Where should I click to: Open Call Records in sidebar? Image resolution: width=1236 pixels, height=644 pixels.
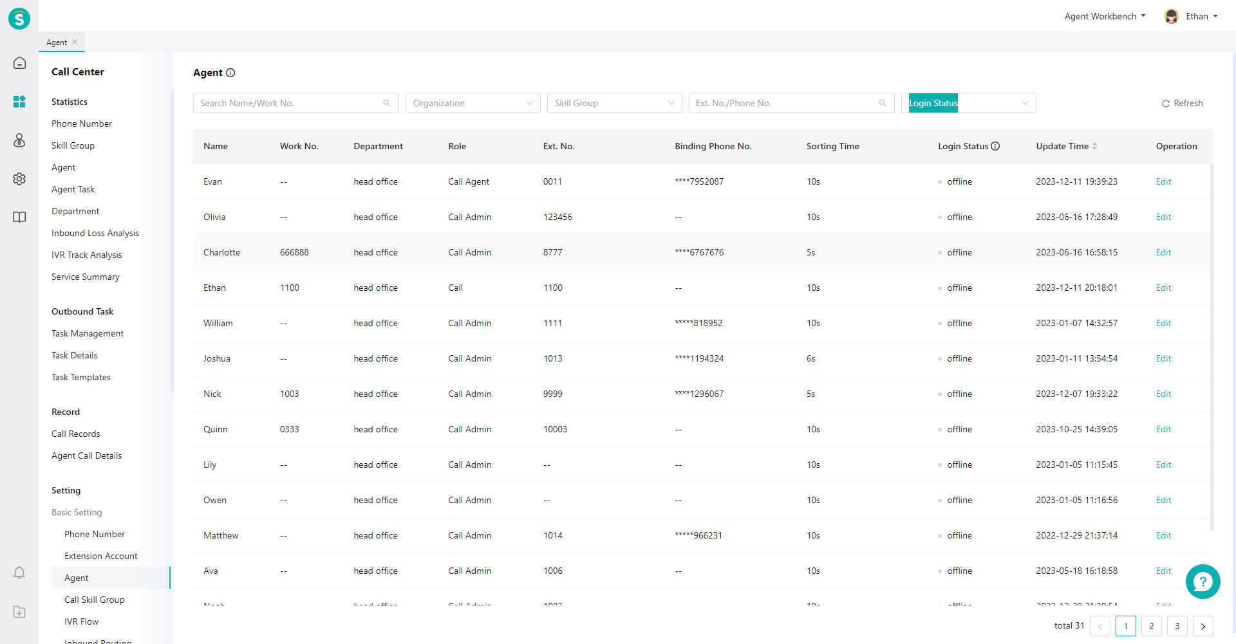tap(76, 434)
